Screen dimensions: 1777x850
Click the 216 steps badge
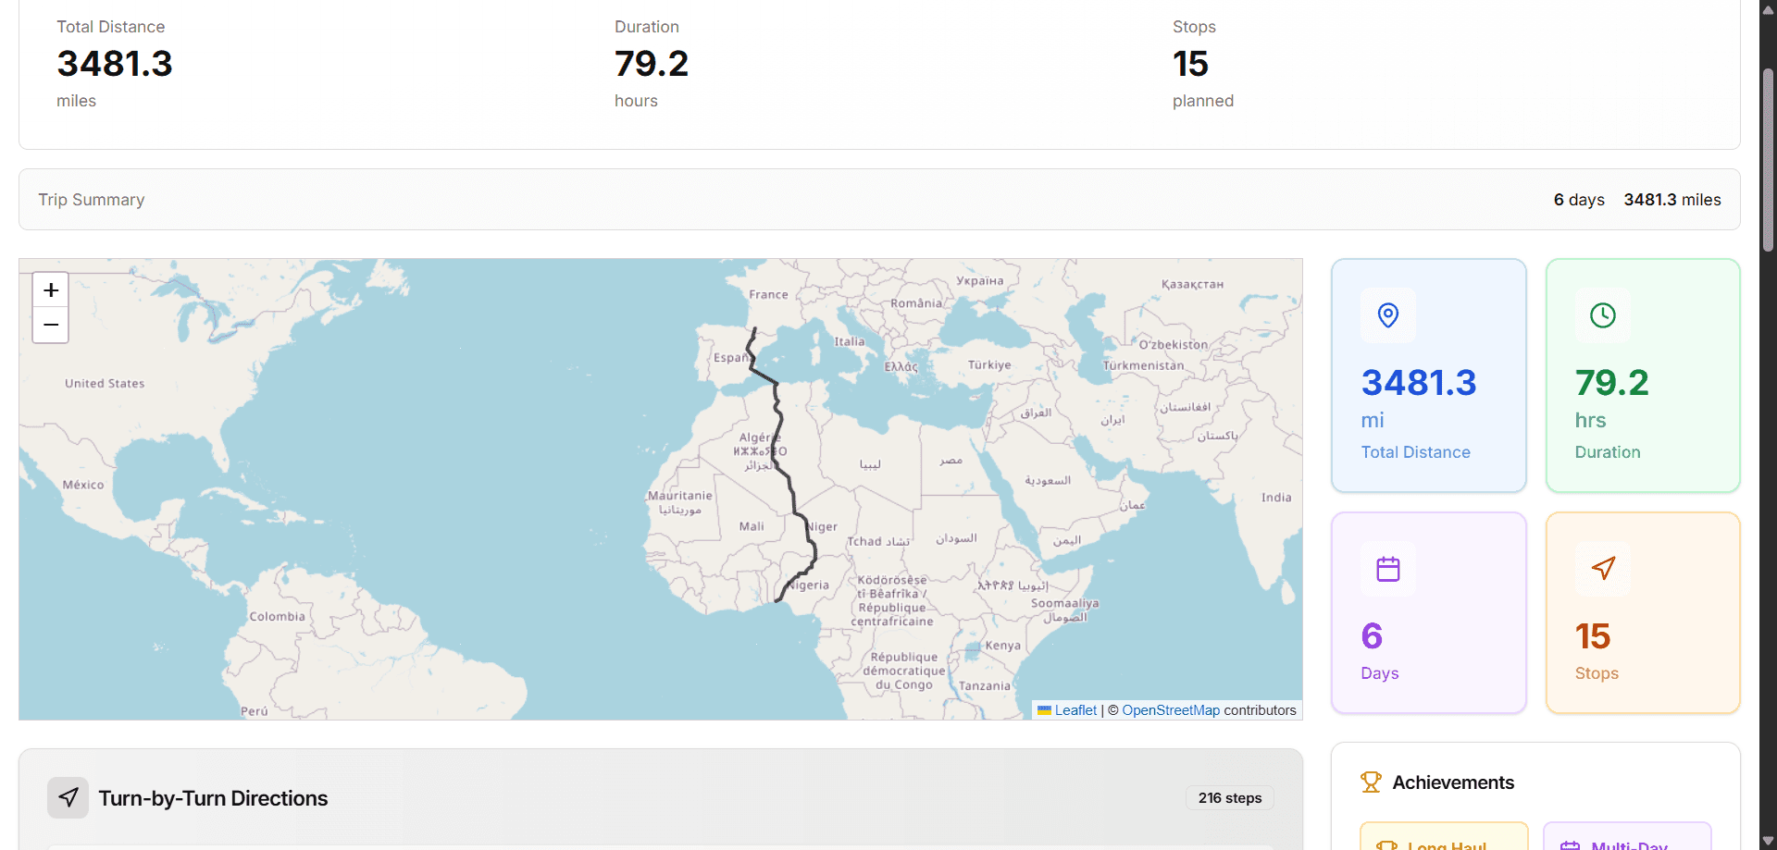(x=1230, y=798)
